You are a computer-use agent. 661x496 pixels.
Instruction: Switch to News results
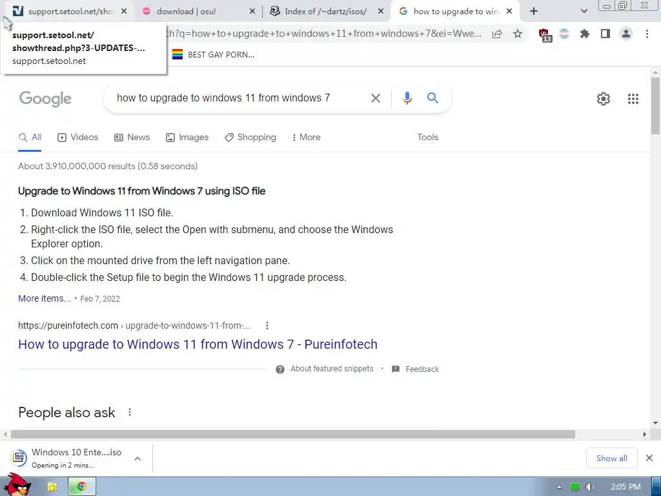point(132,138)
